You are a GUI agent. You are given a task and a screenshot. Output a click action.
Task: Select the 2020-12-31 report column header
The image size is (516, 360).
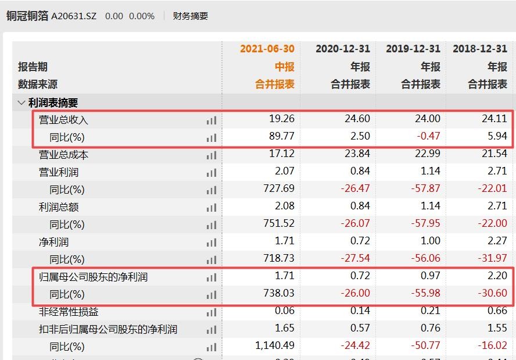pos(343,49)
